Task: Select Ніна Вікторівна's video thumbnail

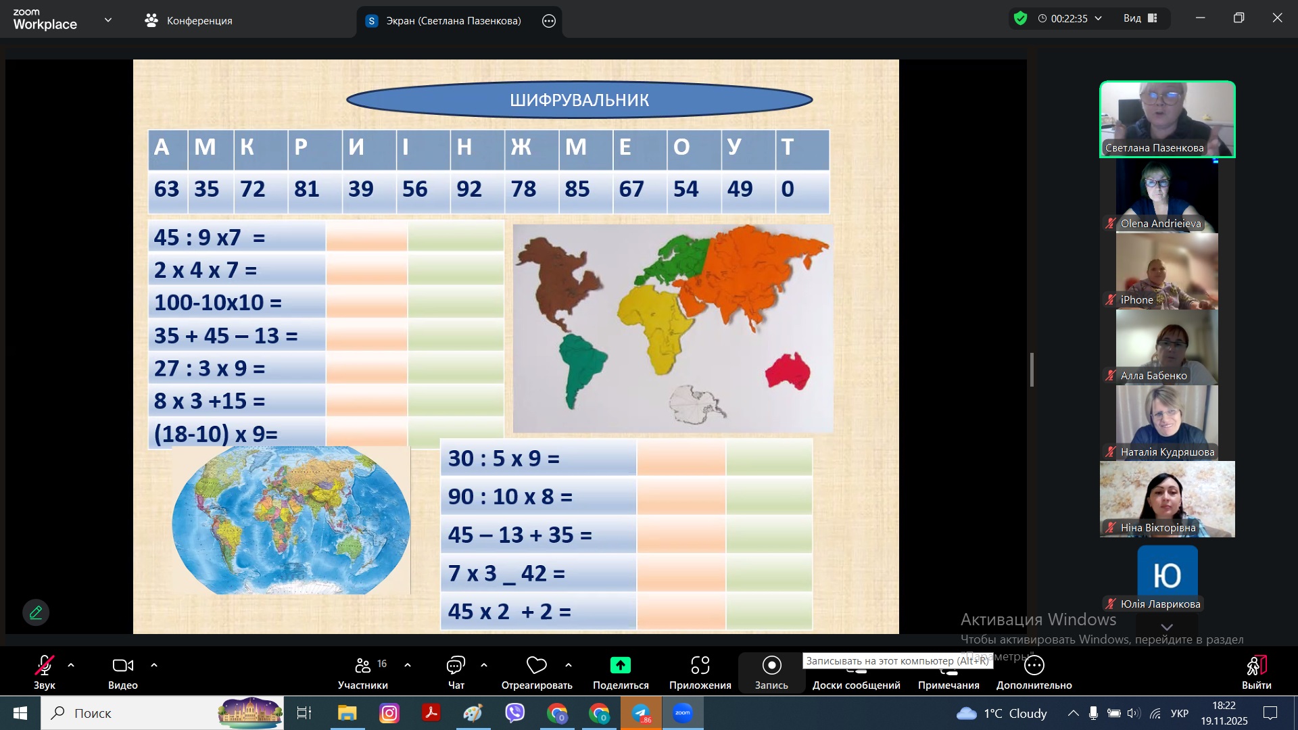Action: pos(1167,500)
